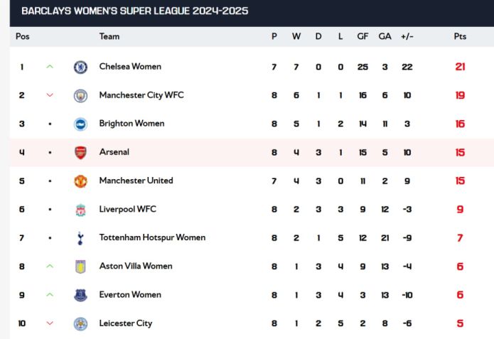Select the highlighted Arsenal table row

[252, 153]
